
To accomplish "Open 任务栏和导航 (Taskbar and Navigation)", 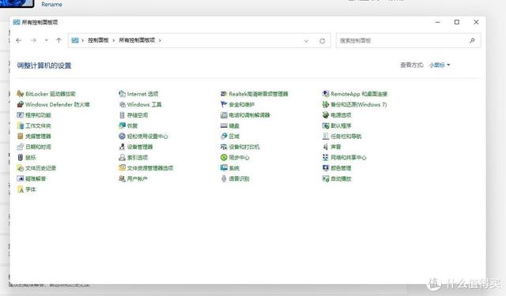I will [x=342, y=137].
